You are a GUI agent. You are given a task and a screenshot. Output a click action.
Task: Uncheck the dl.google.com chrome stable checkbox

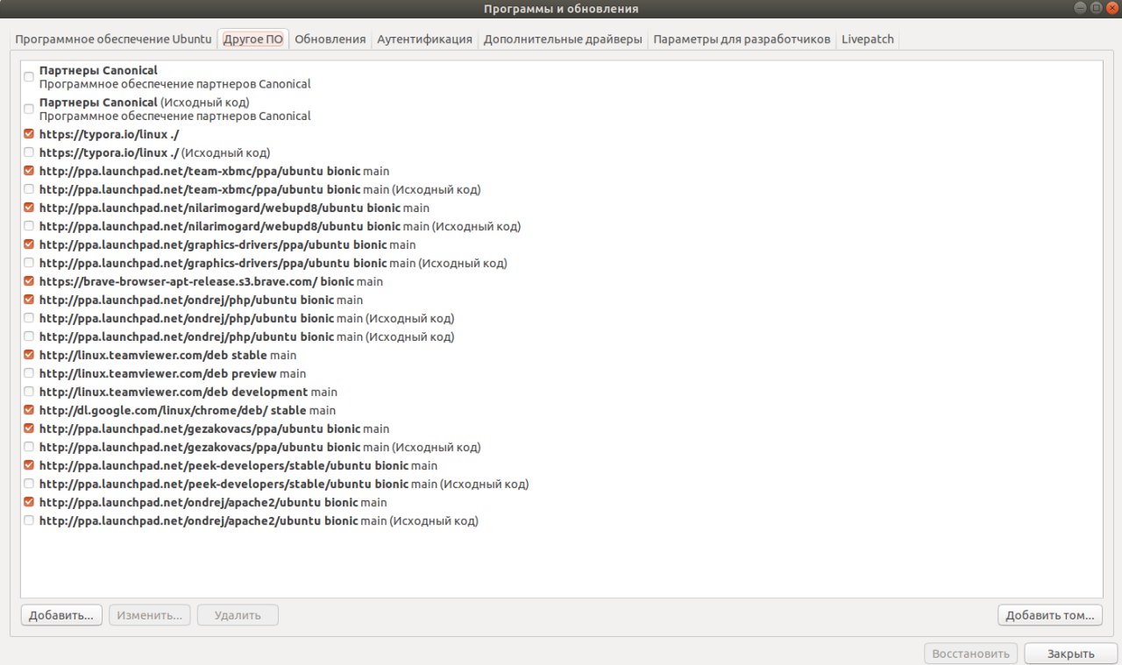[29, 410]
